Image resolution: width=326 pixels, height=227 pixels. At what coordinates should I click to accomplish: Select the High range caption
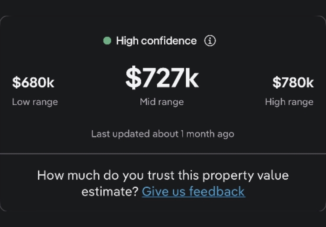coord(289,102)
